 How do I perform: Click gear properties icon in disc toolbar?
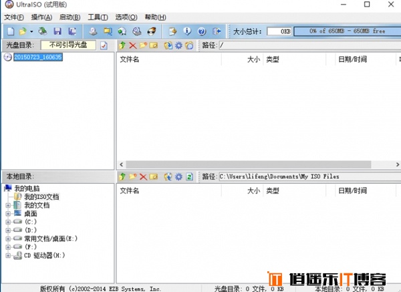178,45
